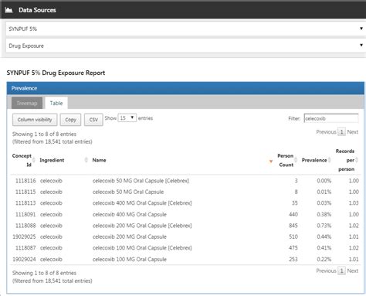Open the Drug Exposure report dropdown

186,46
